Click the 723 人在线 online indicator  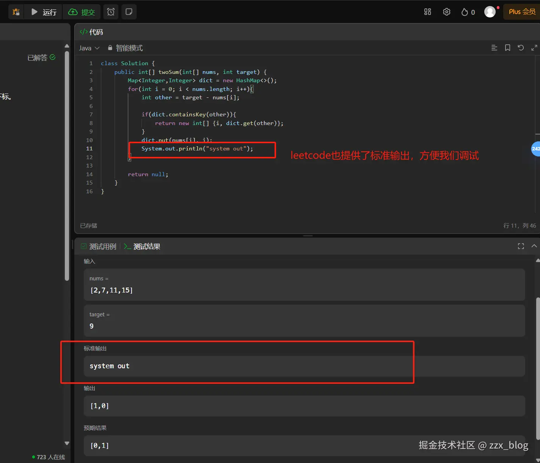(49, 457)
